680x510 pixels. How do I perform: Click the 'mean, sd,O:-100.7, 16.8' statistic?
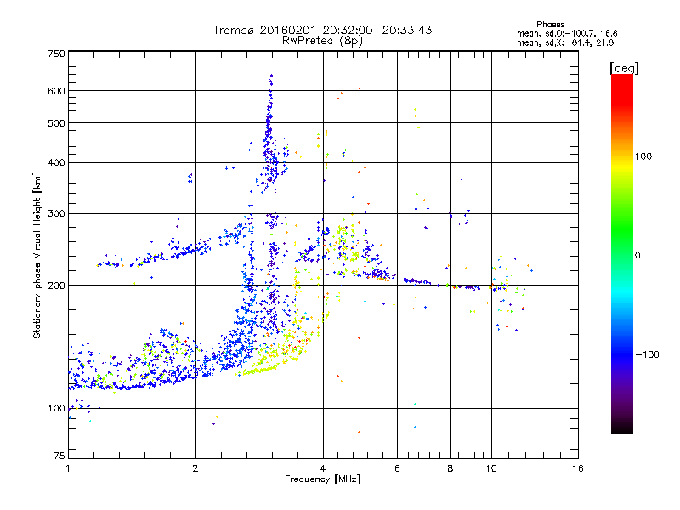point(567,33)
